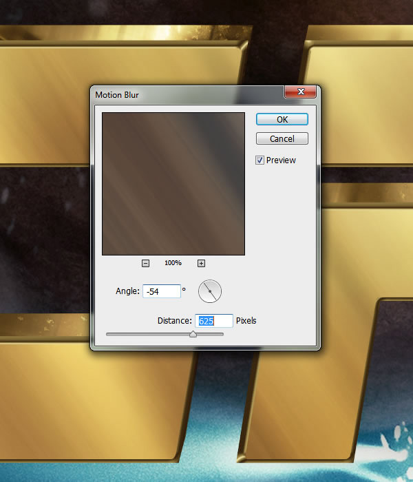Click the Angle input field

(x=162, y=291)
